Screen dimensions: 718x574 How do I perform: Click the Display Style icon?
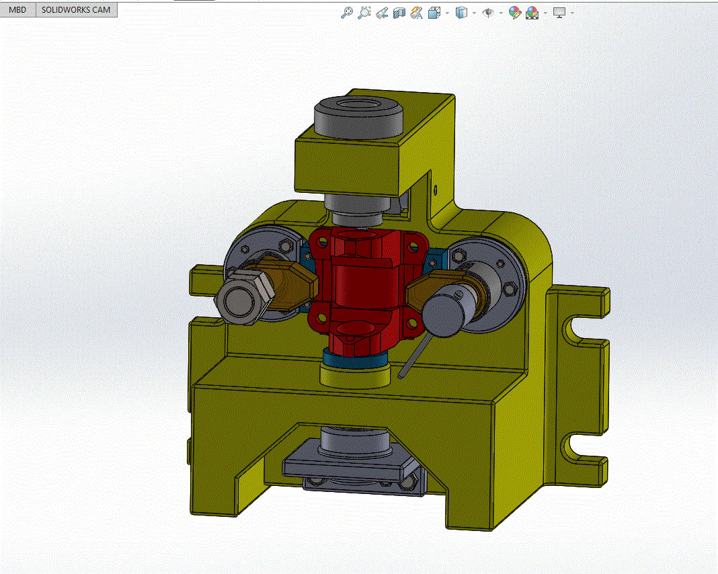(462, 13)
